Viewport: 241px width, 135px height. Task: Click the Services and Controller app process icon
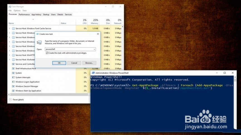point(13,64)
